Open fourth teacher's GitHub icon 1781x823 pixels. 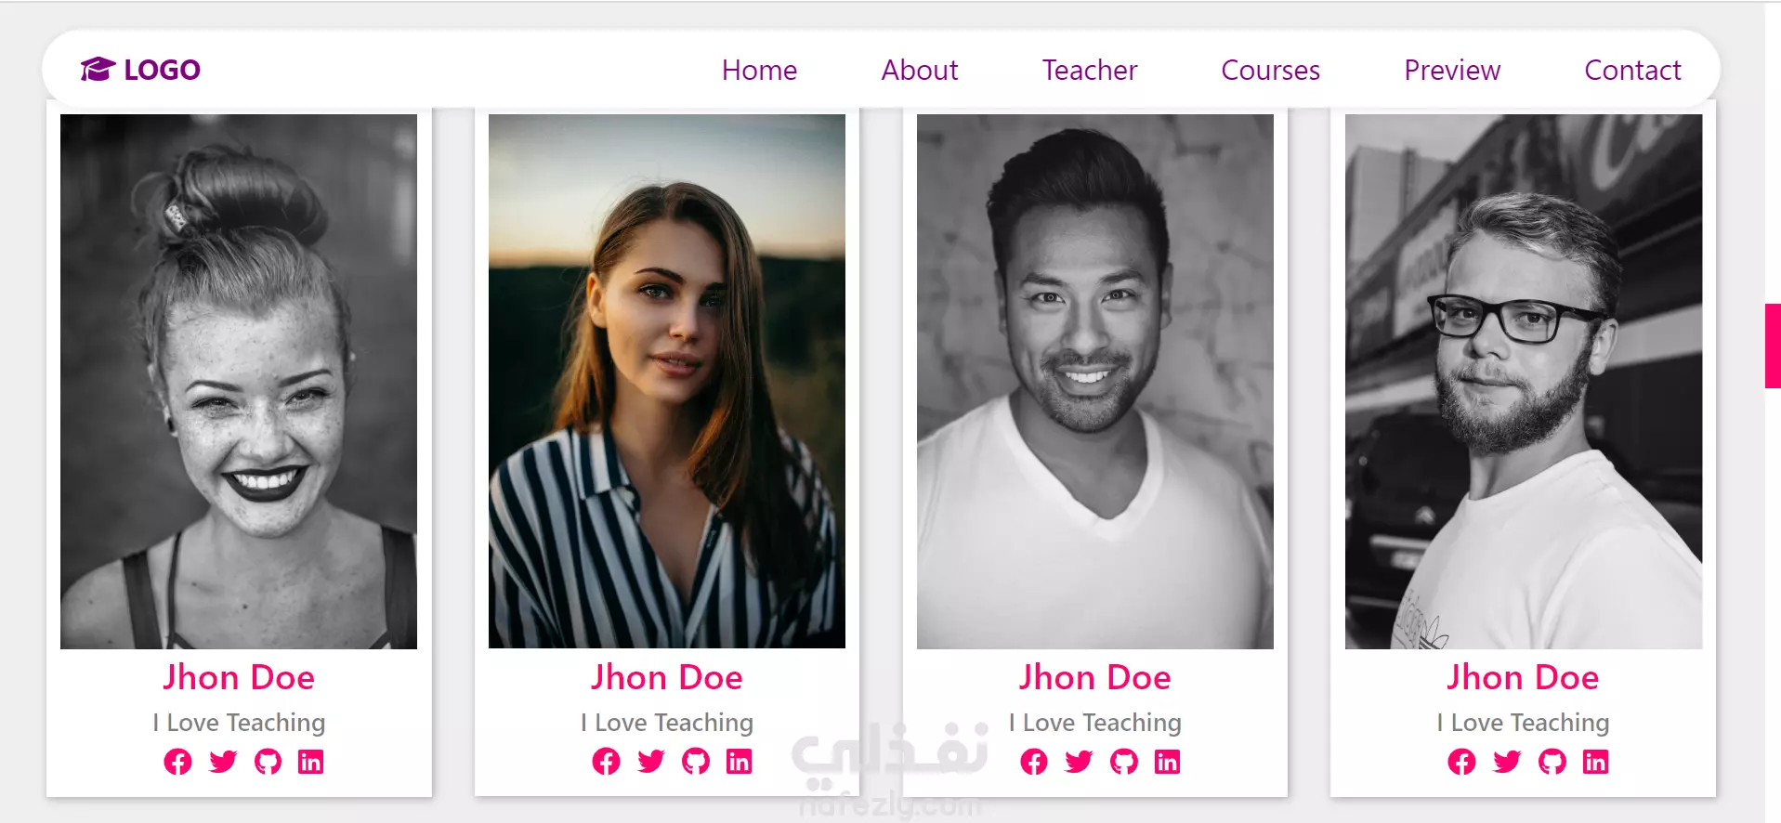click(1552, 762)
